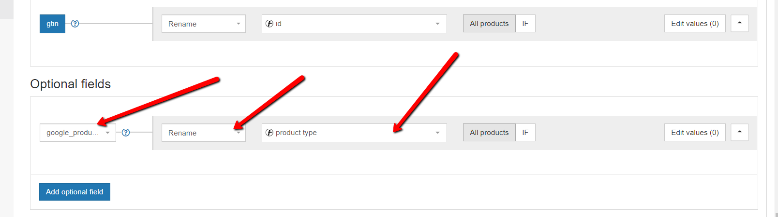The width and height of the screenshot is (778, 217).
Task: Open the id source field dropdown
Action: coord(354,24)
